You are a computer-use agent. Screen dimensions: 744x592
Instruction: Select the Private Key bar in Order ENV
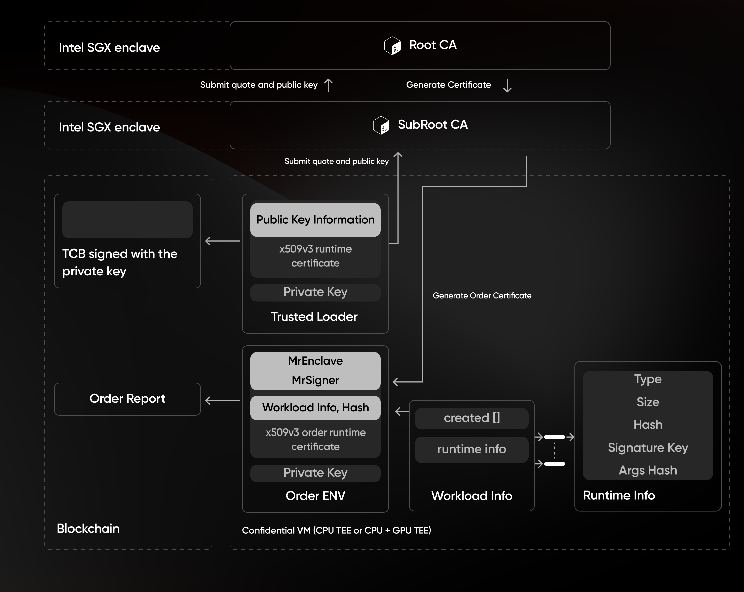pyautogui.click(x=315, y=473)
